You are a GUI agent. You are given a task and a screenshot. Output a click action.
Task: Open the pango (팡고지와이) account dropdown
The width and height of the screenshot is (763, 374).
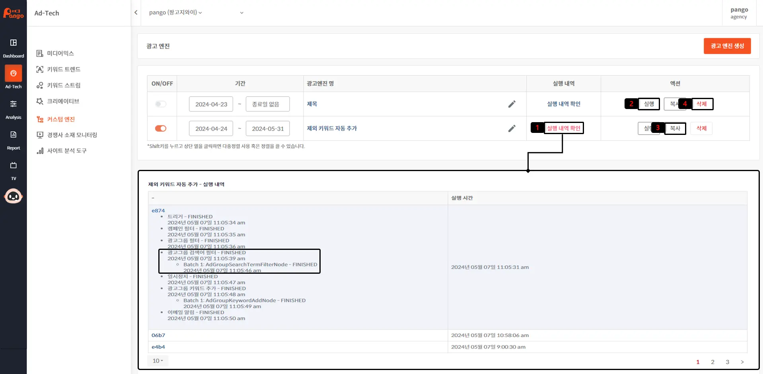click(175, 13)
